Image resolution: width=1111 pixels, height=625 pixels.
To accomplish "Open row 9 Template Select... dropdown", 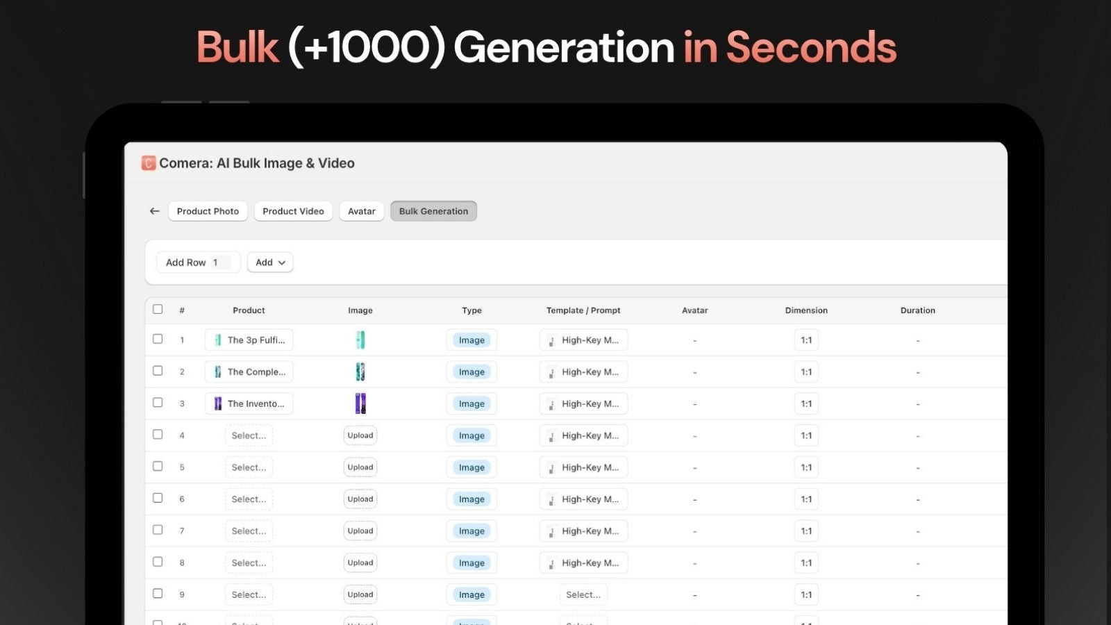I will click(x=583, y=594).
